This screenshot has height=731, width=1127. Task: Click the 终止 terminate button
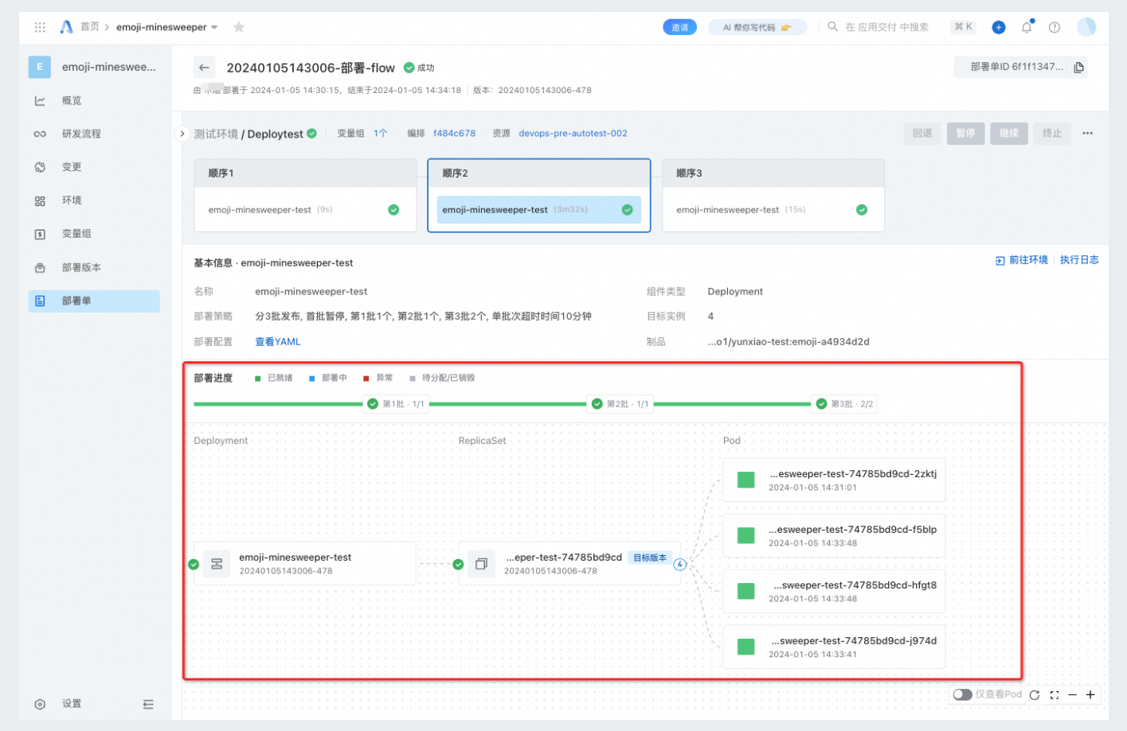(1052, 133)
